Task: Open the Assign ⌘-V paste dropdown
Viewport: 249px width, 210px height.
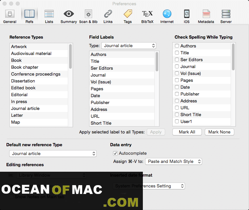Action: click(x=174, y=161)
